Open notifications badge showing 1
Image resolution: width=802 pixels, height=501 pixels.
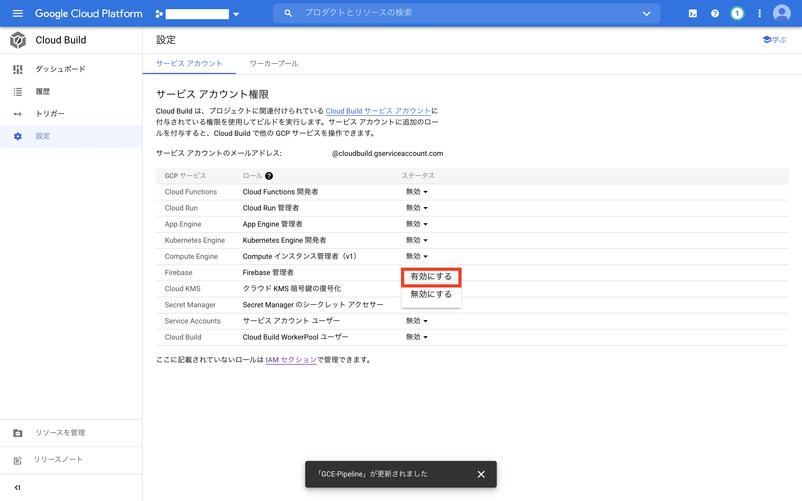click(737, 14)
